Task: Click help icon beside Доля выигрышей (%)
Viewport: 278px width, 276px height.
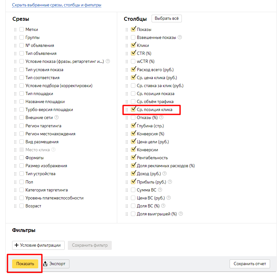Action: click(x=181, y=214)
